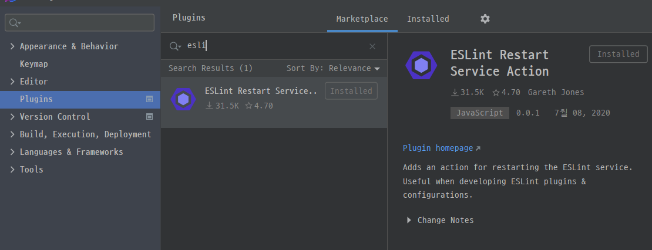The width and height of the screenshot is (652, 250).
Task: Click the project-level icon beside Version Control
Action: 149,117
